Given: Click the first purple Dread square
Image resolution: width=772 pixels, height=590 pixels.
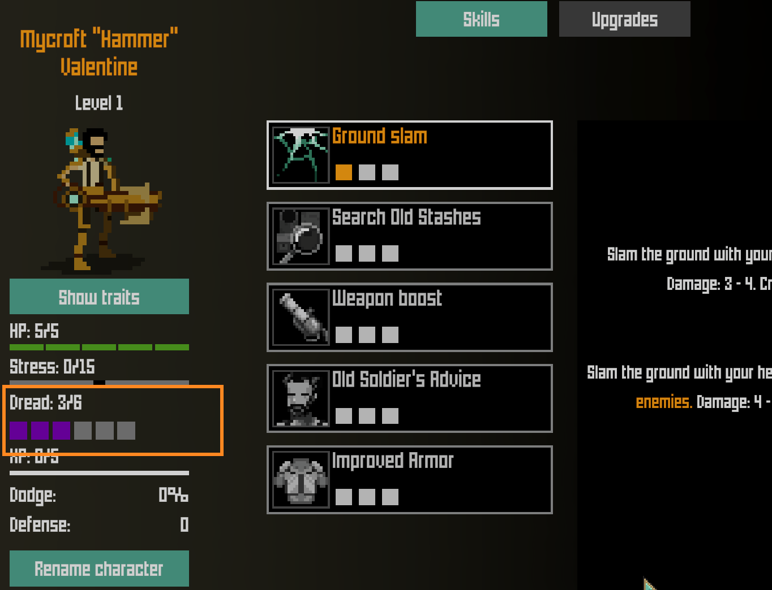Looking at the screenshot, I should (x=19, y=431).
